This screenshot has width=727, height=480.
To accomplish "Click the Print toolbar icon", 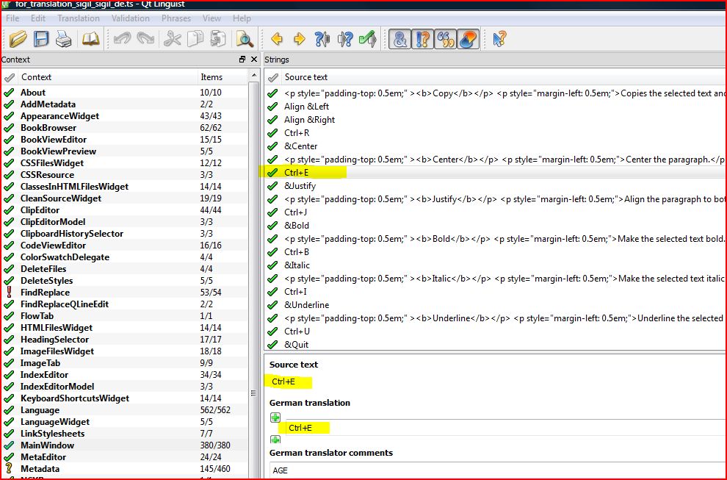I will (x=64, y=39).
